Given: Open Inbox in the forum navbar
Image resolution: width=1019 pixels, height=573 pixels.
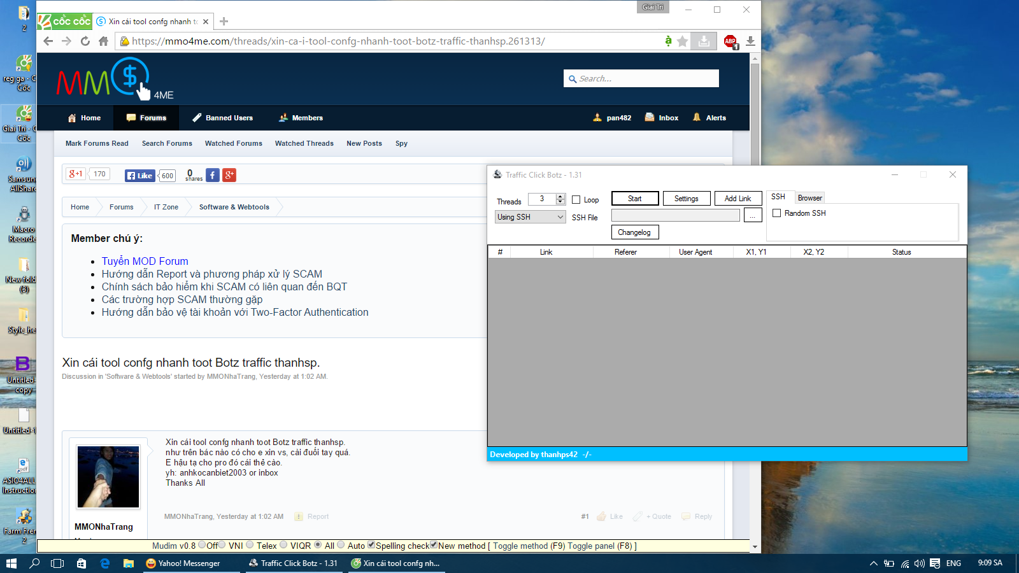Looking at the screenshot, I should tap(662, 118).
